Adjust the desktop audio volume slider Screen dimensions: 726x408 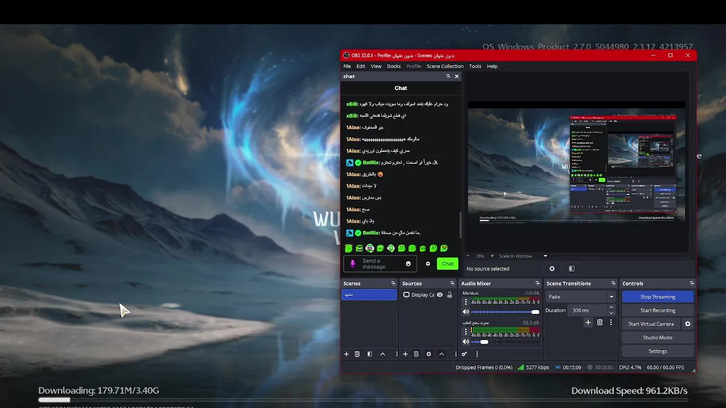(x=505, y=342)
